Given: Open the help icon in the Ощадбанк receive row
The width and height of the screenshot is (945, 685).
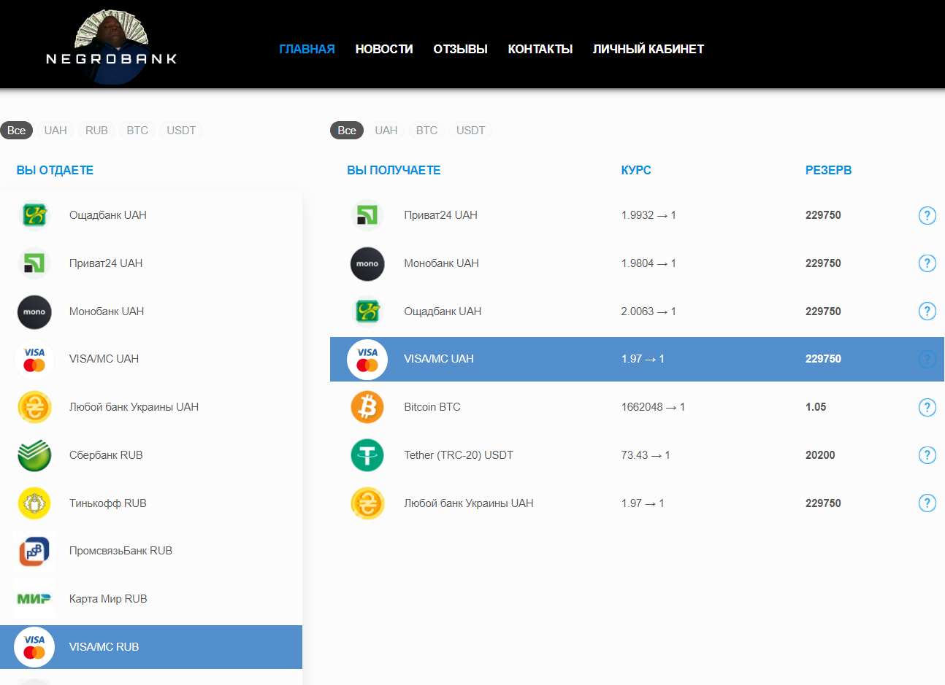Looking at the screenshot, I should 927,311.
